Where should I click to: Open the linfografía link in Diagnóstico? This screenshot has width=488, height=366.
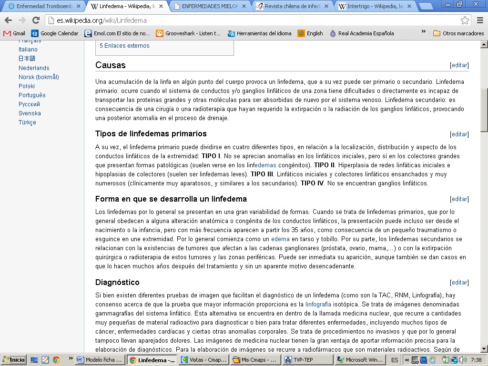point(318,304)
